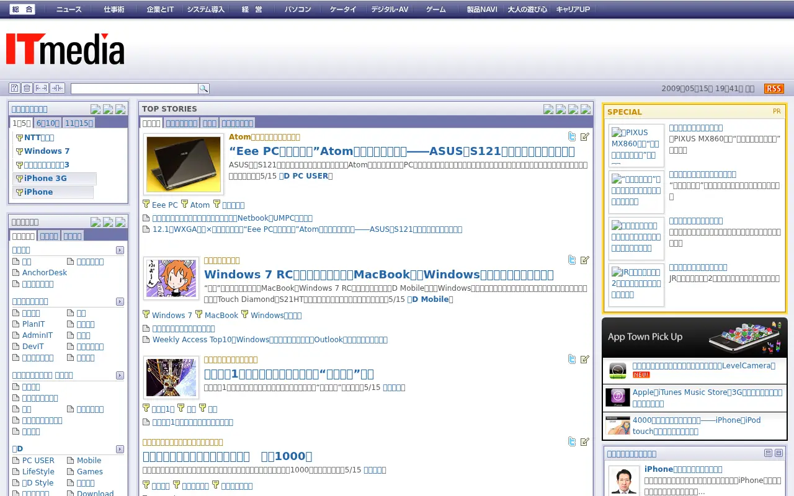The image size is (794, 496).
Task: Open the iPhone 3G keyword in the ranking list
Action: 45,179
